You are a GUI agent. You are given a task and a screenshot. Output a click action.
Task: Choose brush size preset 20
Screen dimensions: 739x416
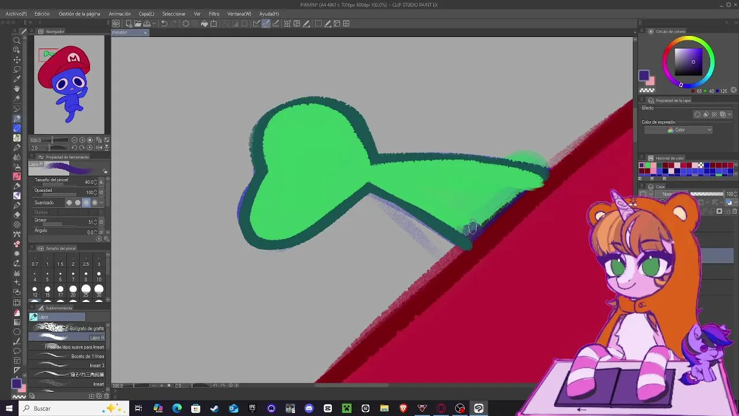pos(73,290)
